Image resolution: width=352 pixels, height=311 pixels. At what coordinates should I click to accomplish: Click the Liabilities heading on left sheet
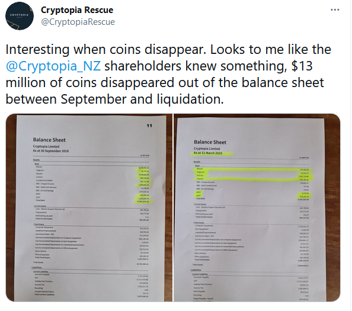pos(37,268)
